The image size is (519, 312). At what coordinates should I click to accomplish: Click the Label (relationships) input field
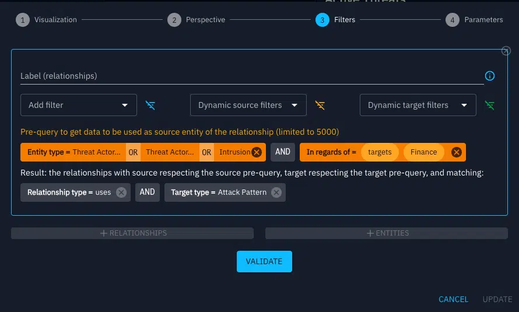coord(252,76)
